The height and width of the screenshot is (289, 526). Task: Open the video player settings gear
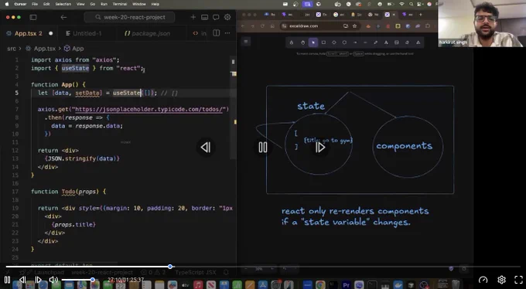501,280
